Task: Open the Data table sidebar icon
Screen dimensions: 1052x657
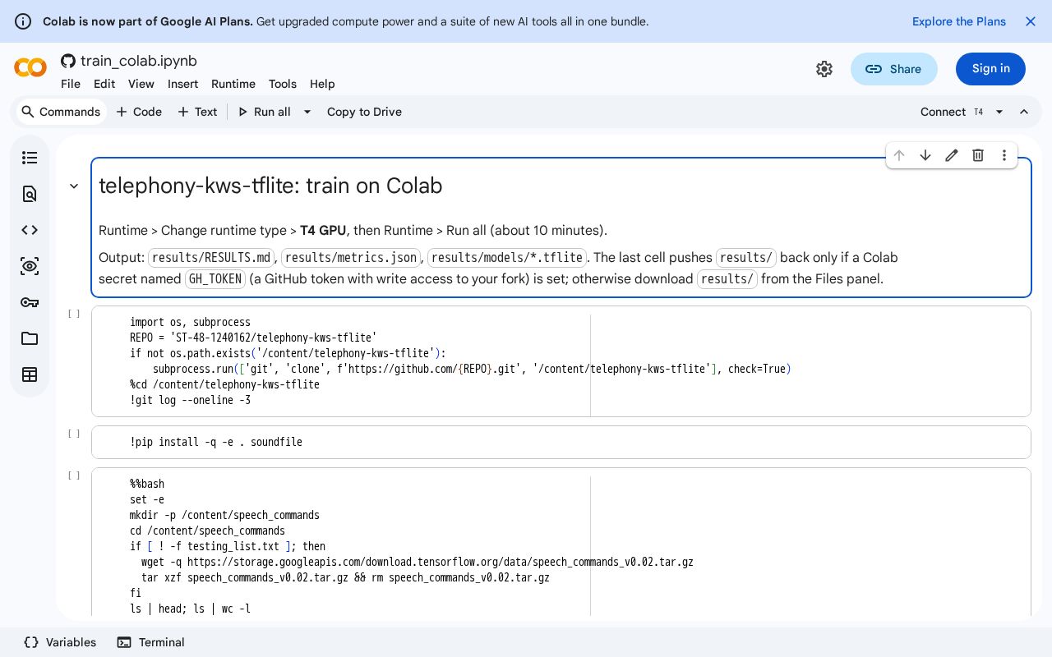Action: point(30,374)
